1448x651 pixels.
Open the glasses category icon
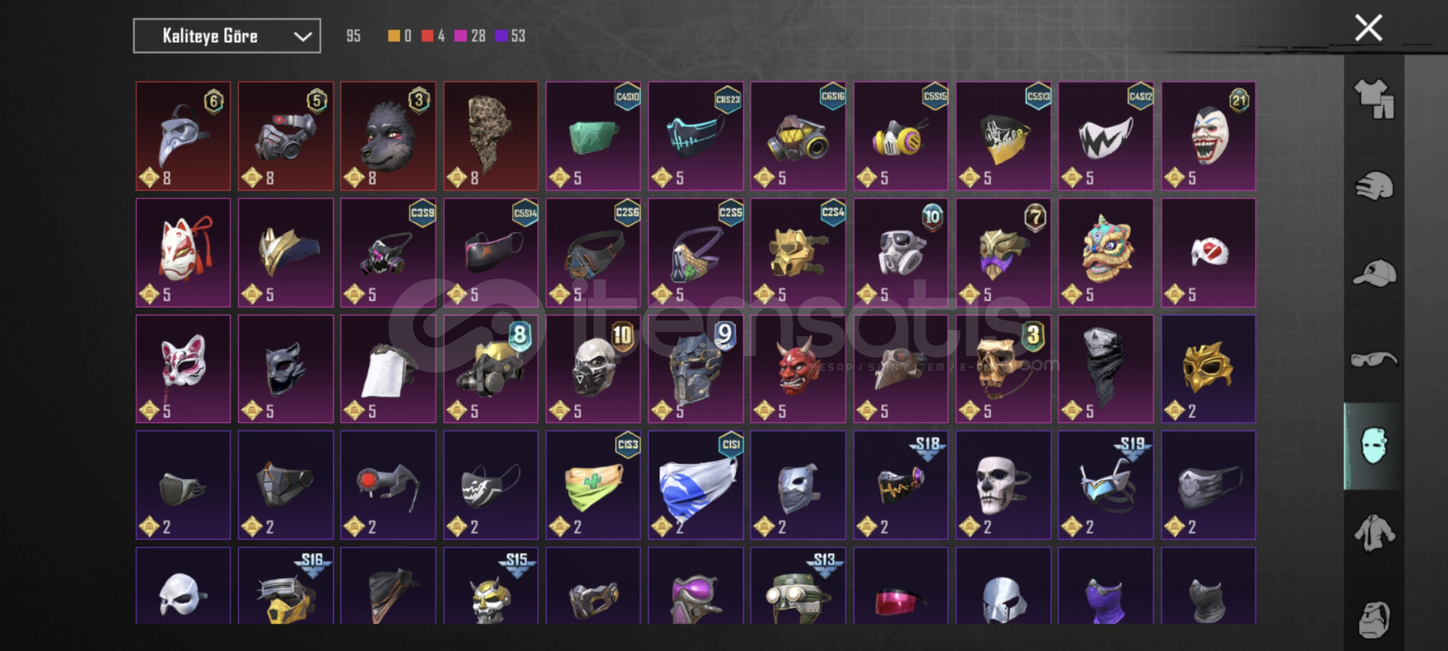coord(1374,360)
